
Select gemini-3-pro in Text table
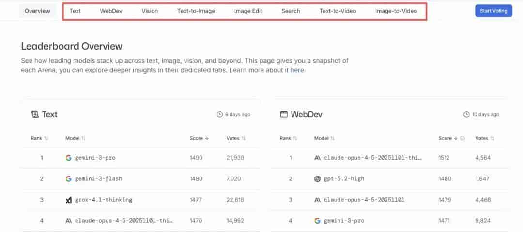pos(95,158)
